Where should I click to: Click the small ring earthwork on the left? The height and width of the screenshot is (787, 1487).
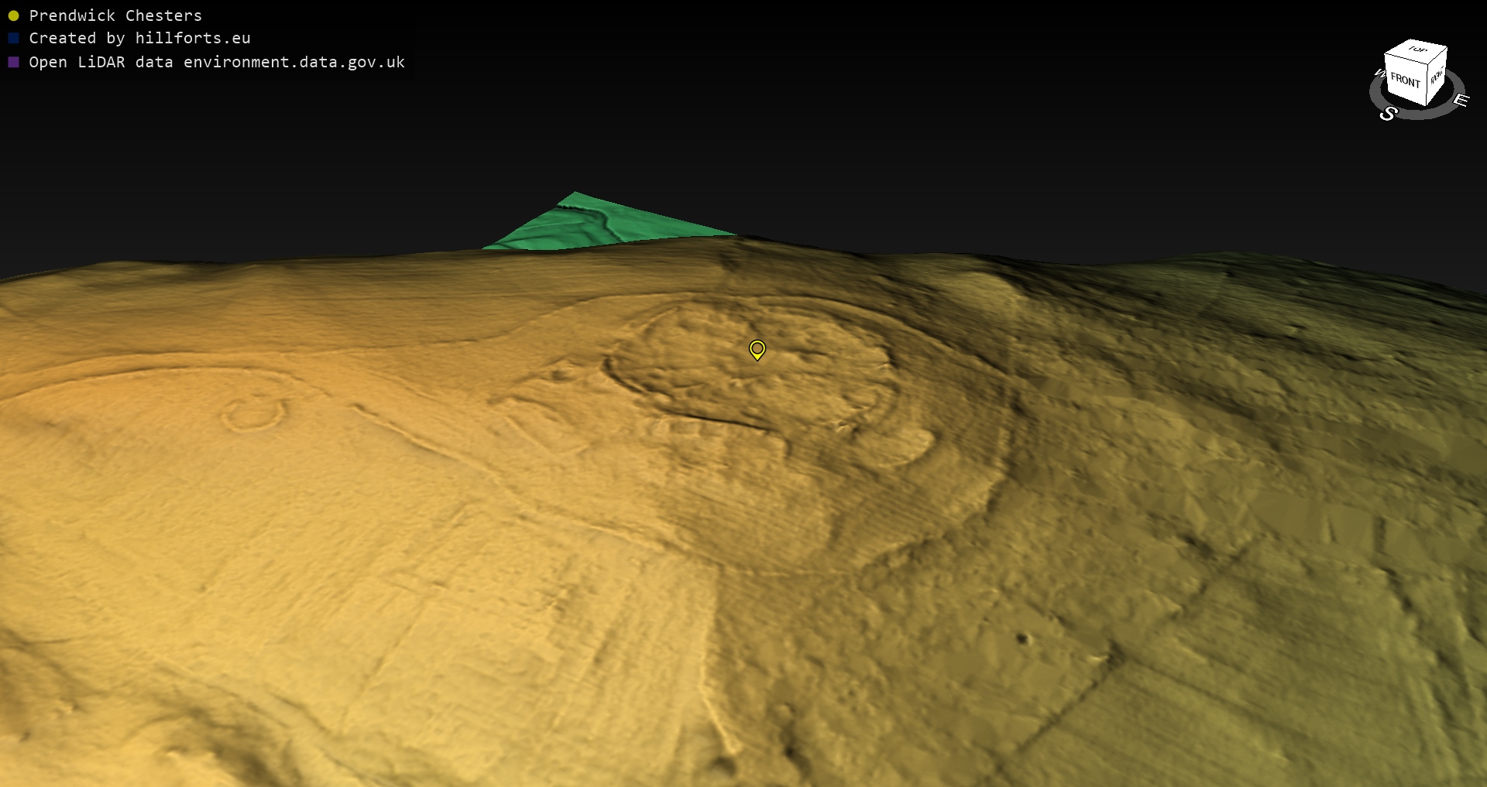pos(252,414)
